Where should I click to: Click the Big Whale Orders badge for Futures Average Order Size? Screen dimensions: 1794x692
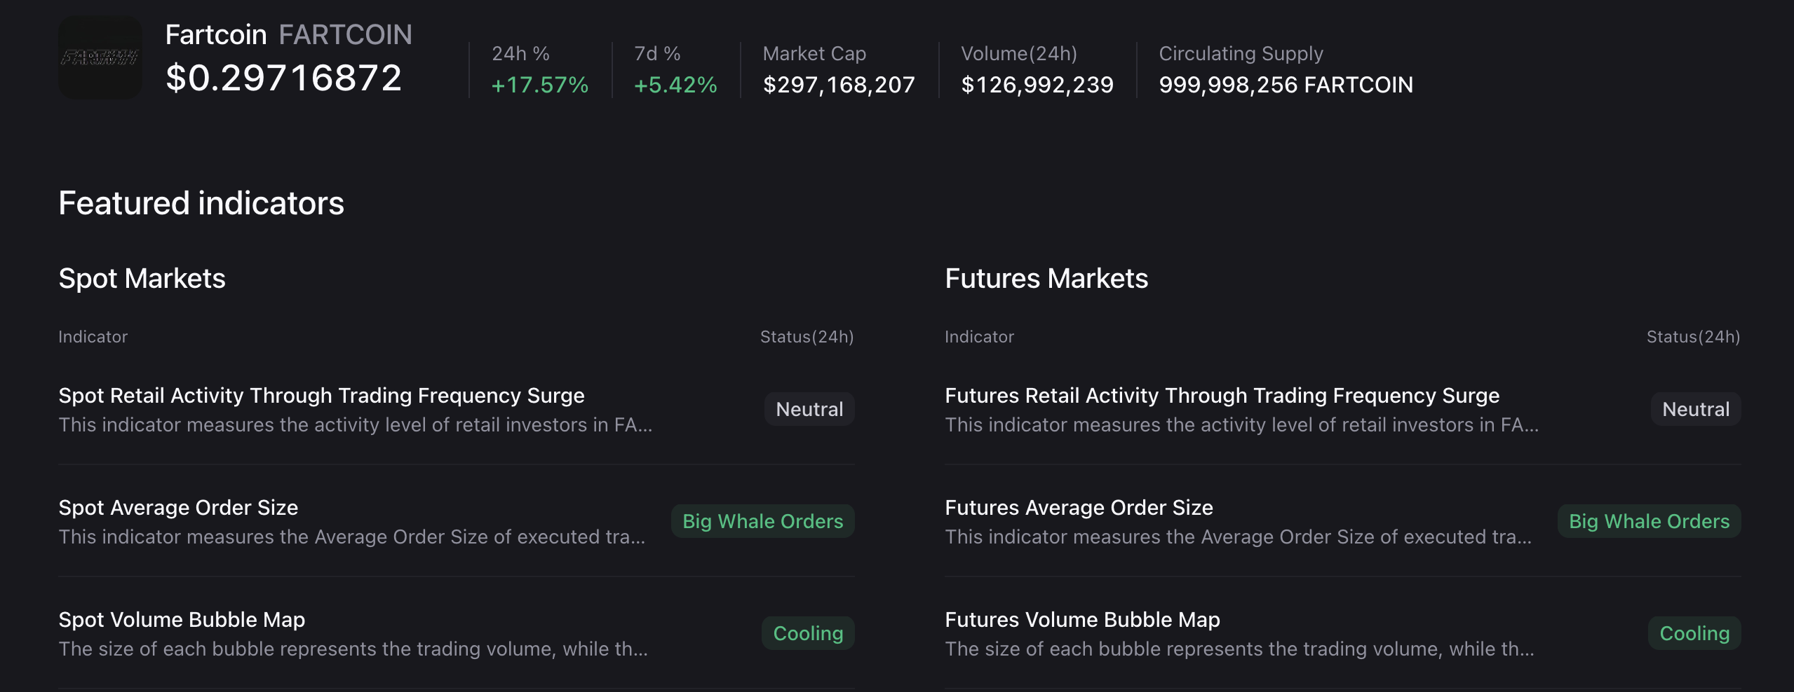pos(1650,521)
